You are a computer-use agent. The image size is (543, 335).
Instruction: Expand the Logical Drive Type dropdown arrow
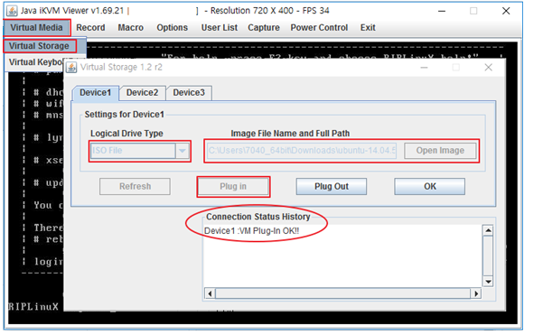(x=183, y=151)
